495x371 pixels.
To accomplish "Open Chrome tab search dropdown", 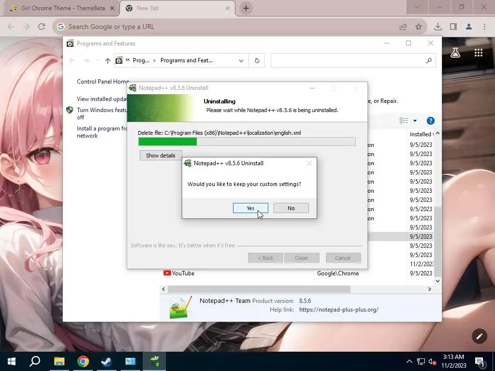I will (x=417, y=7).
